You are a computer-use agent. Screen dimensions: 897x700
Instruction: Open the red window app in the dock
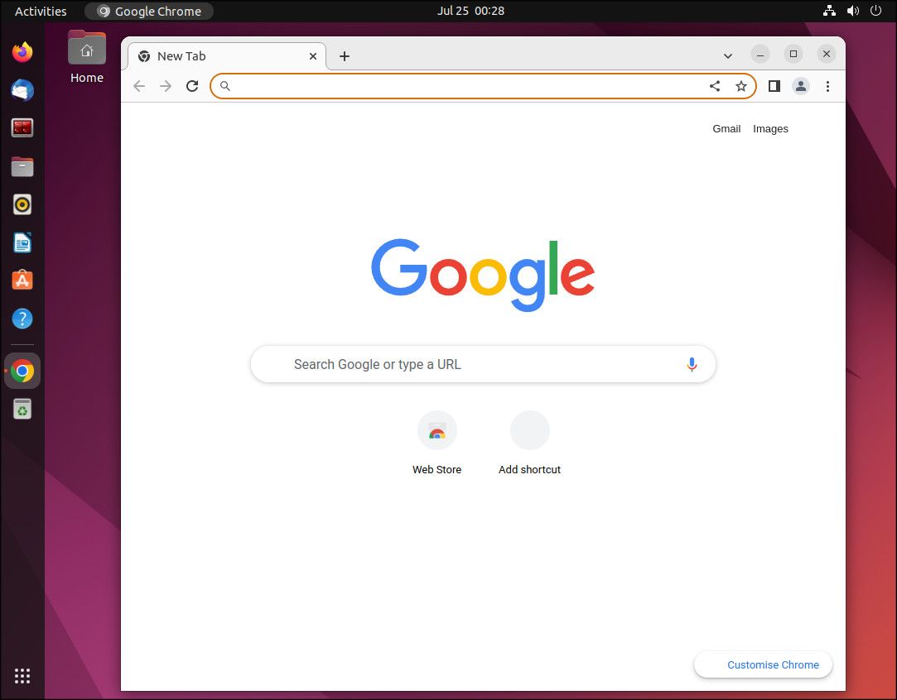coord(22,128)
